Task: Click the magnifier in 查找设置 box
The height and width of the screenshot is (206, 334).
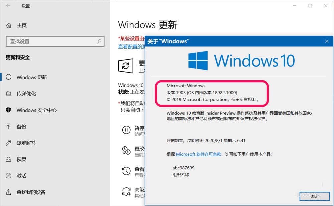Action: pos(99,41)
